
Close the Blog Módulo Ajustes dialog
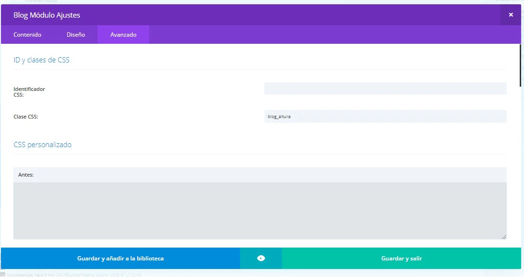[x=511, y=15]
